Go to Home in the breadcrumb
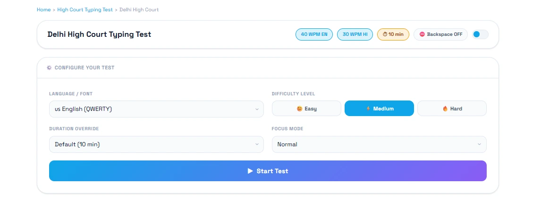549x210 pixels. point(43,10)
